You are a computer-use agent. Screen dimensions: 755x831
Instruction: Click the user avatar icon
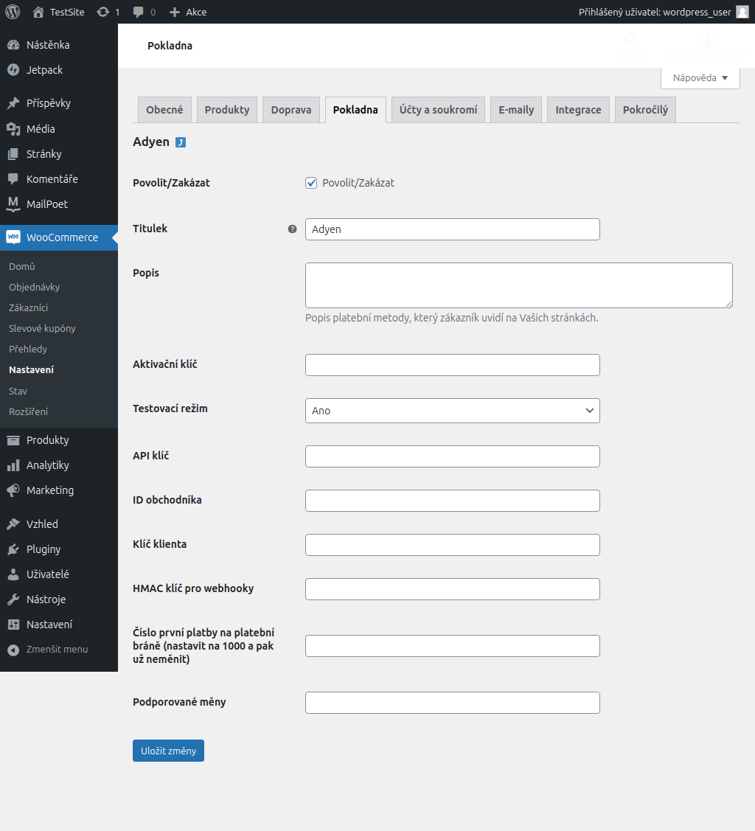742,12
